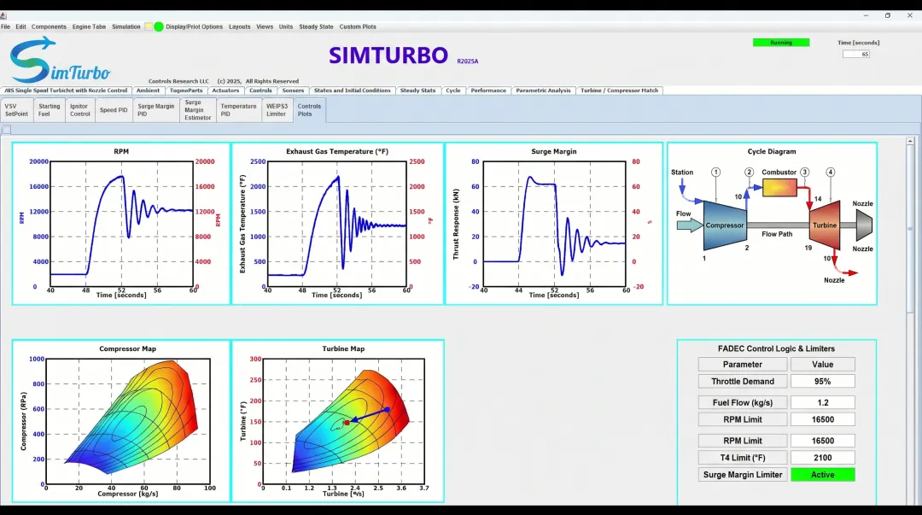Click station marker circle 1

[715, 173]
